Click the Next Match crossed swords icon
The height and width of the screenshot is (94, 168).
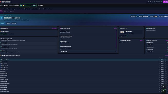[x=120, y=28]
